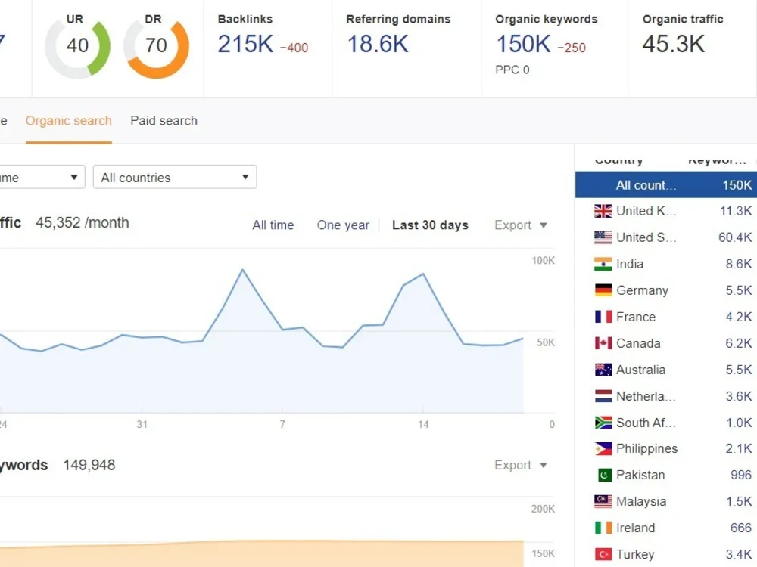
Task: Click the Netherlands flag icon
Action: tap(603, 396)
